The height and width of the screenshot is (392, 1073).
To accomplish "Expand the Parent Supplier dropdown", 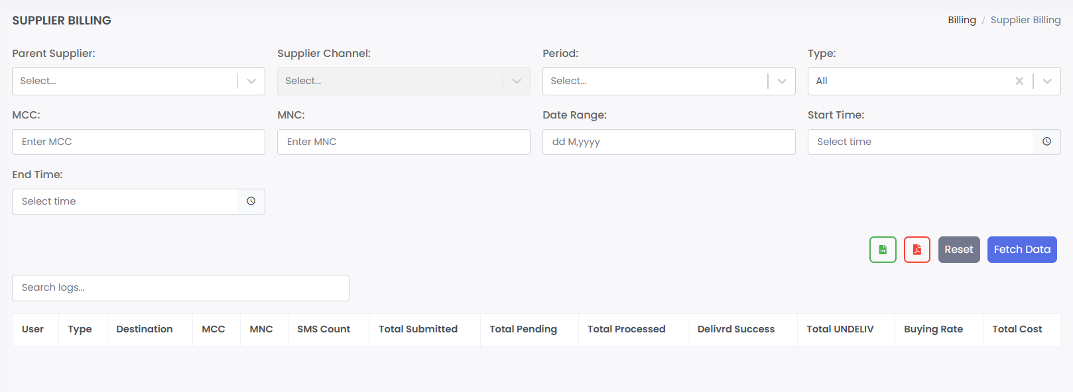I will point(251,81).
